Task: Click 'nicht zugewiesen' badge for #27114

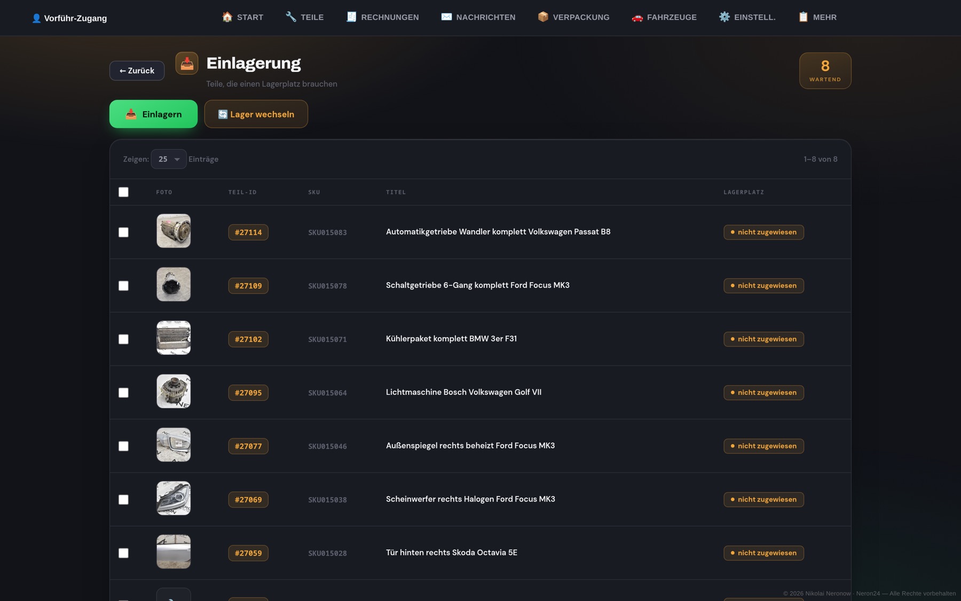Action: pos(763,232)
